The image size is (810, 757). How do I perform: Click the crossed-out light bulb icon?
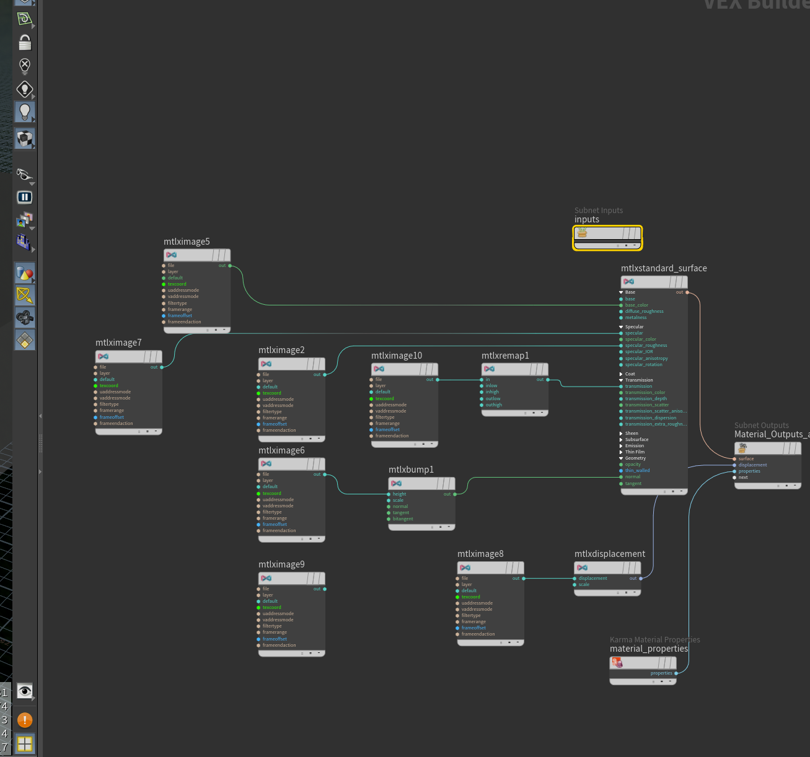point(24,66)
